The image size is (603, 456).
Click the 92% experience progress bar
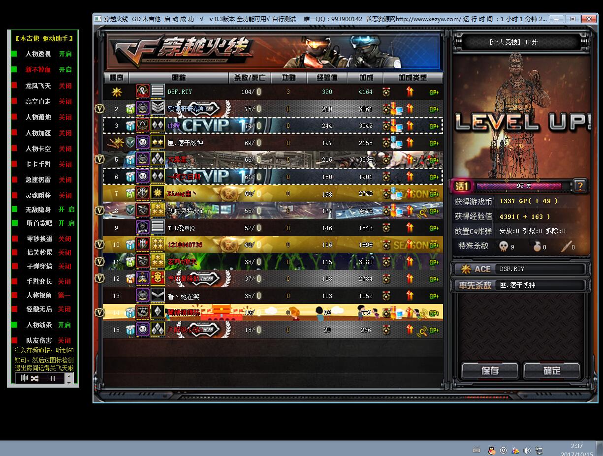pyautogui.click(x=519, y=186)
